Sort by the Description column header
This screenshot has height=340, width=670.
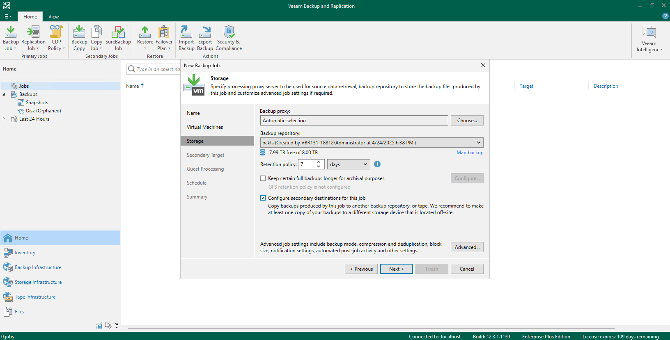(606, 86)
